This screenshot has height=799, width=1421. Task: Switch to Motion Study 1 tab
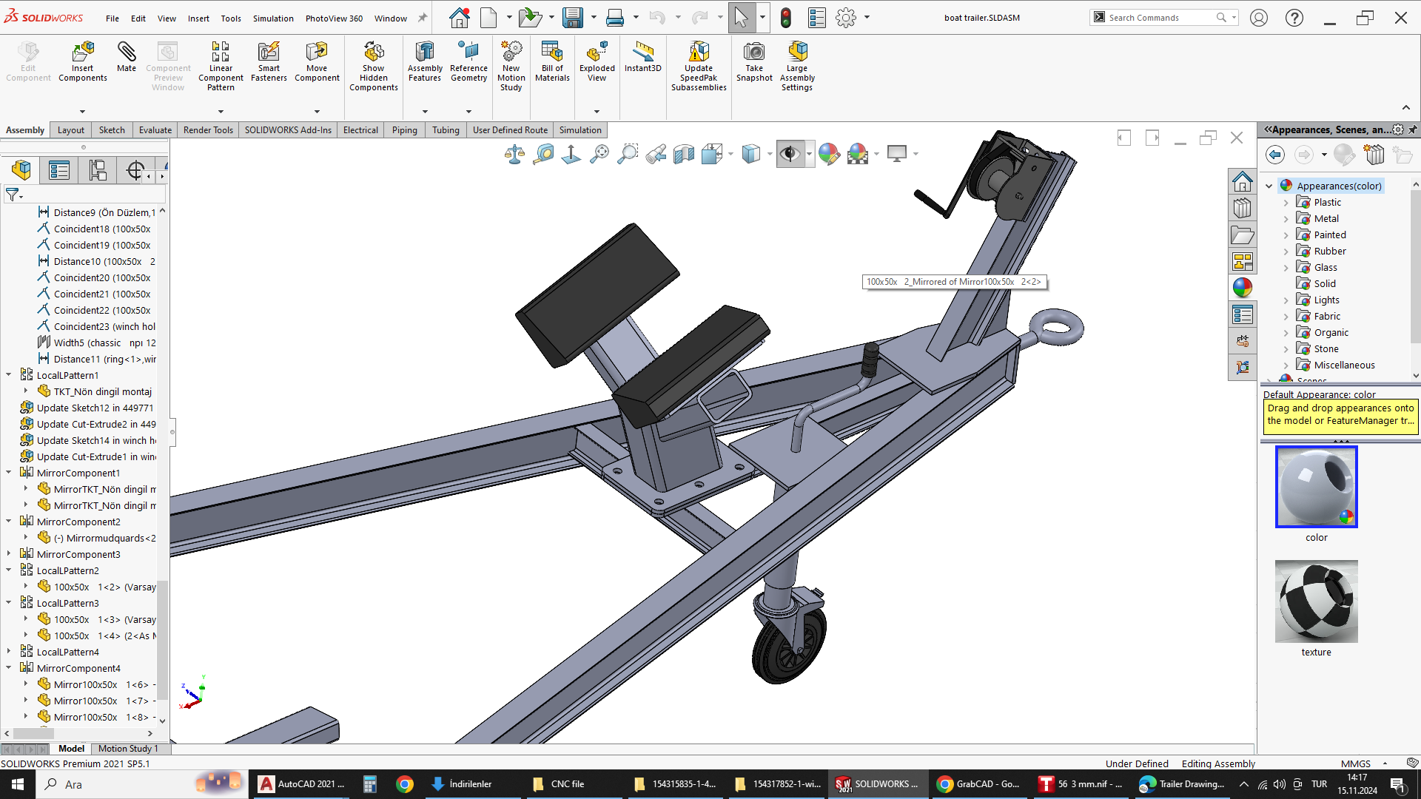click(x=128, y=749)
